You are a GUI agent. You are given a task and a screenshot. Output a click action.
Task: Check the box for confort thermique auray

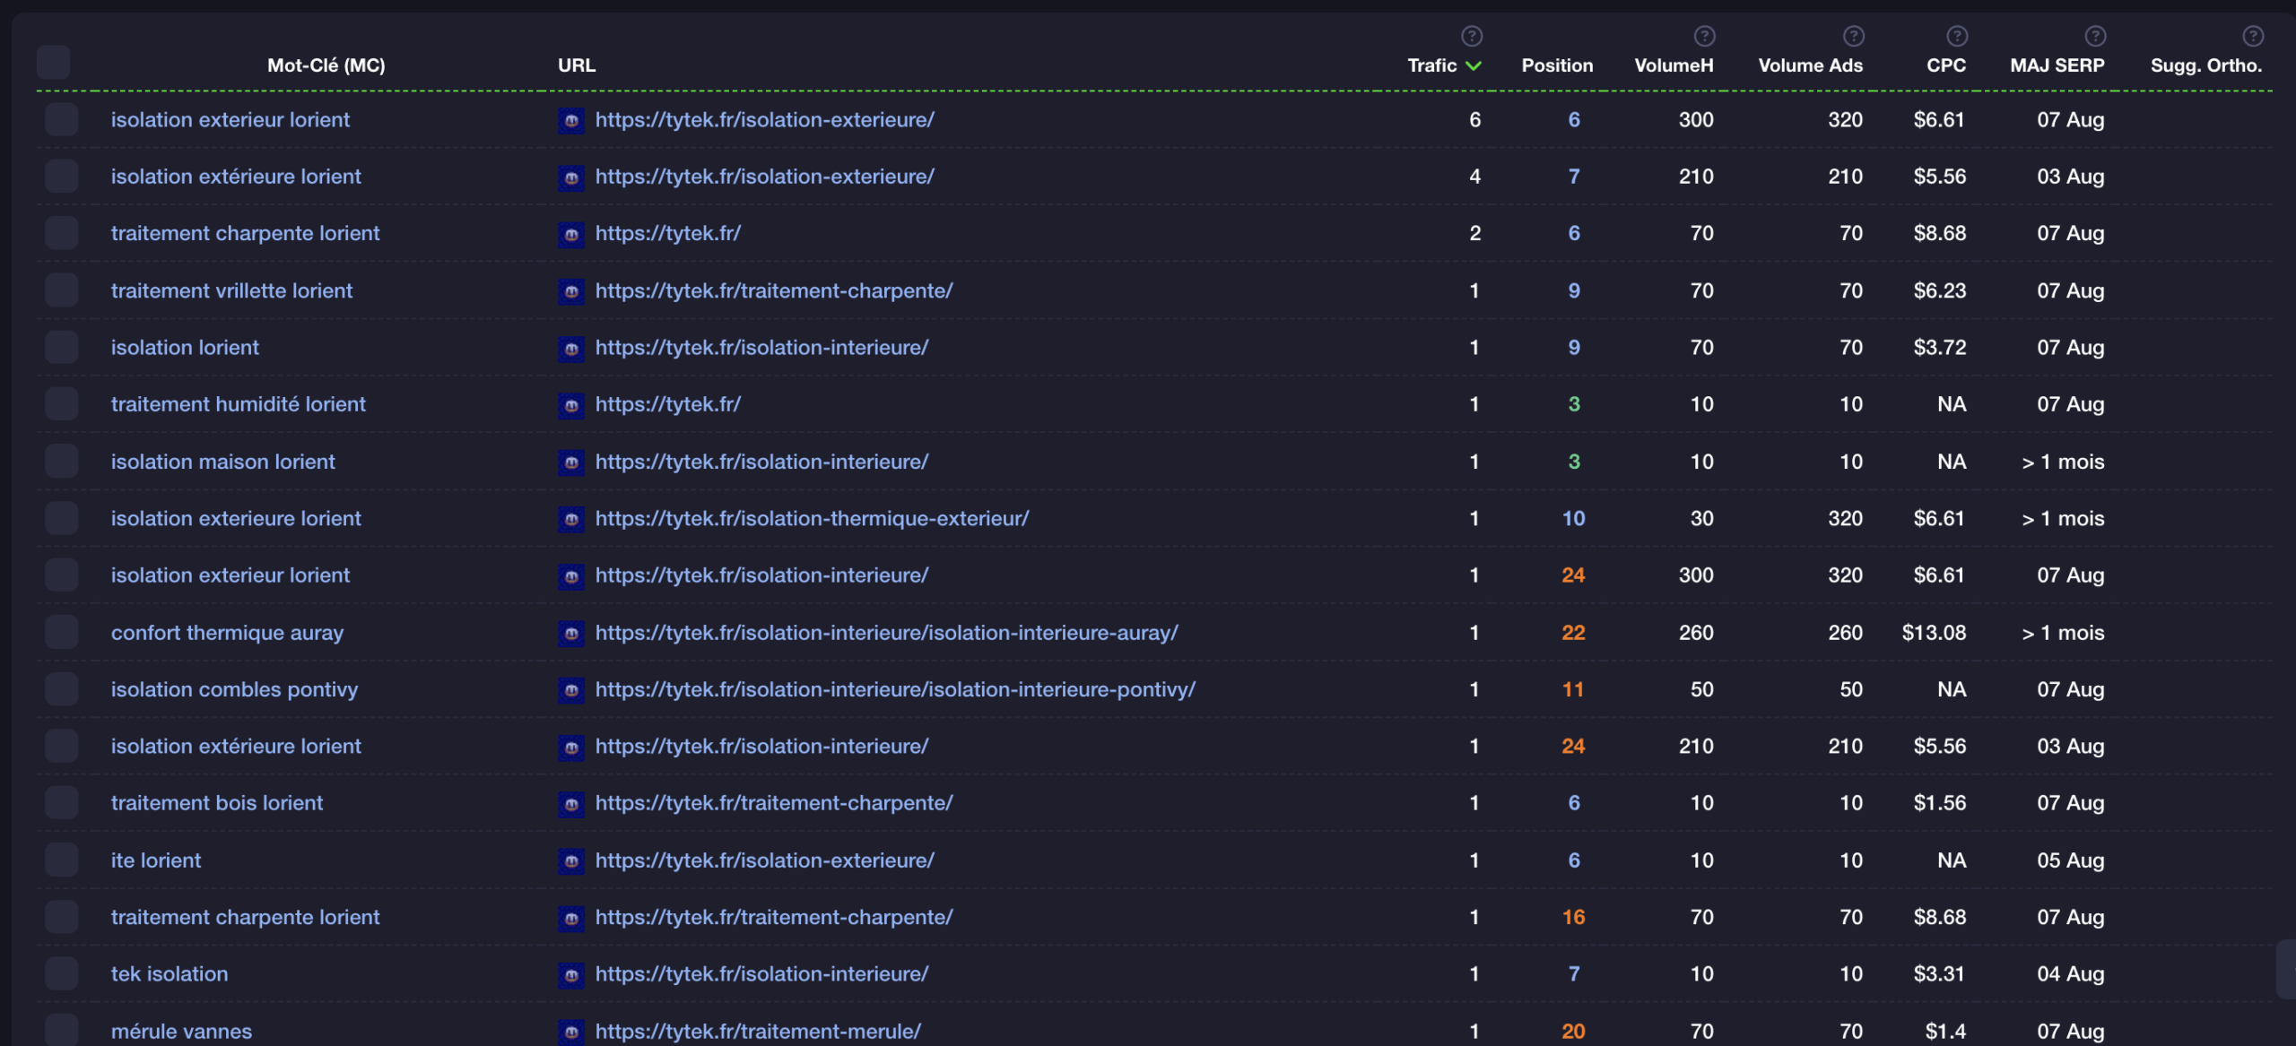click(61, 632)
